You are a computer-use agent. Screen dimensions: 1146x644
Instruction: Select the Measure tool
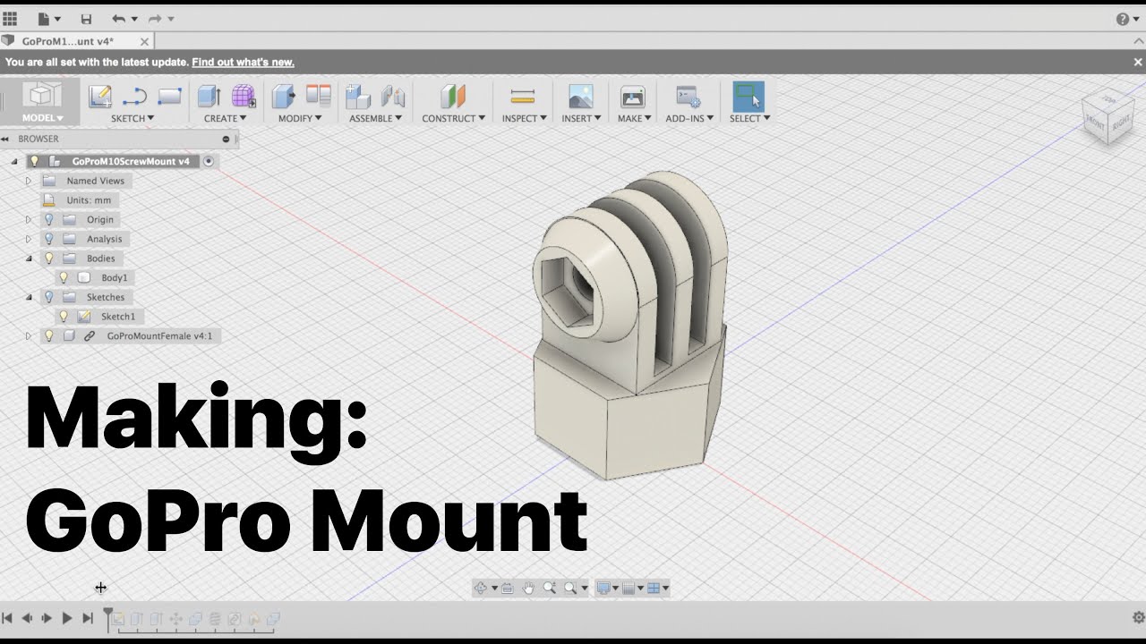(x=522, y=96)
